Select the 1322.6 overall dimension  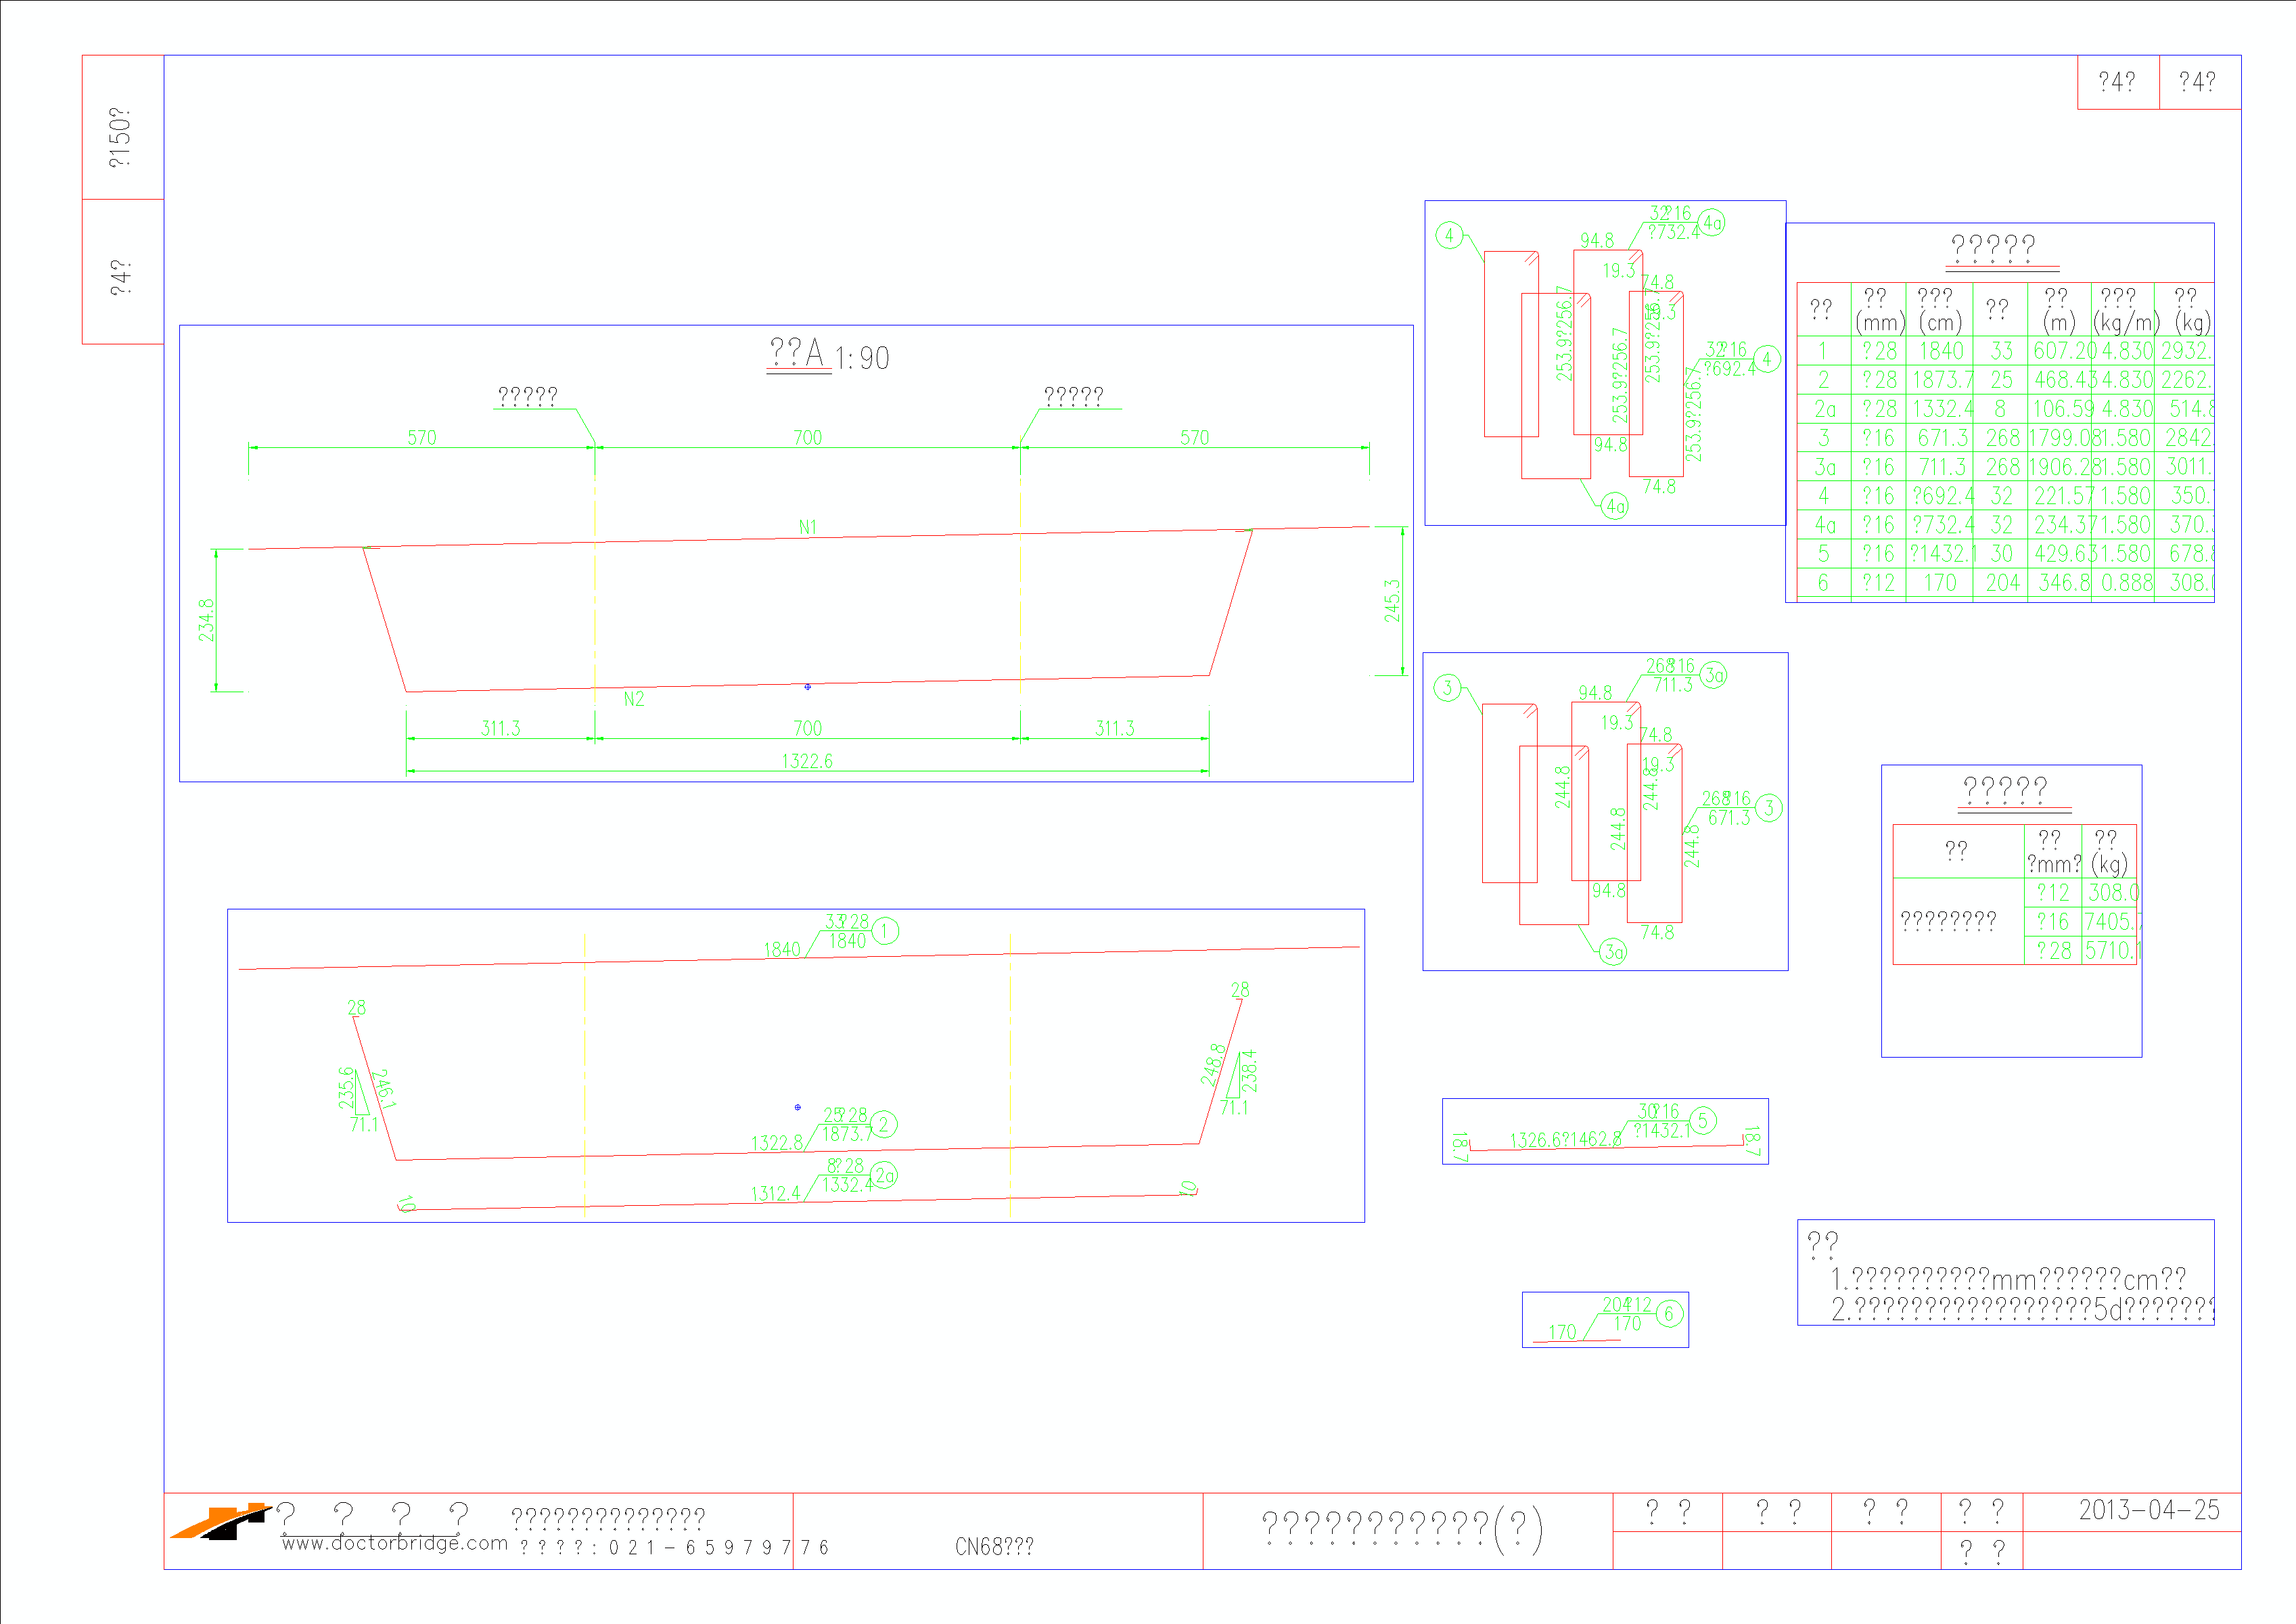807,761
